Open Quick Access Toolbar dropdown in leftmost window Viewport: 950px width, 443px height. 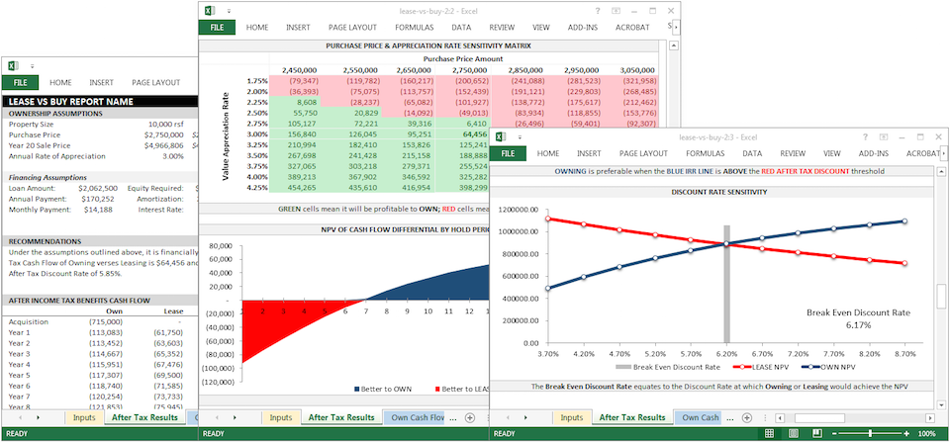pyautogui.click(x=32, y=66)
